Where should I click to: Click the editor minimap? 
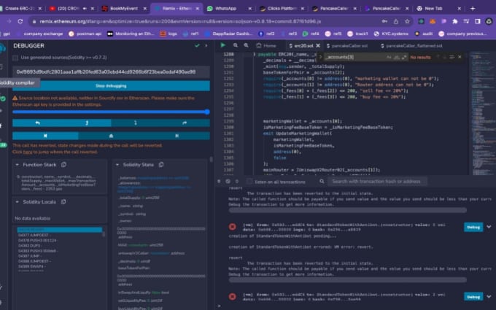[481, 112]
